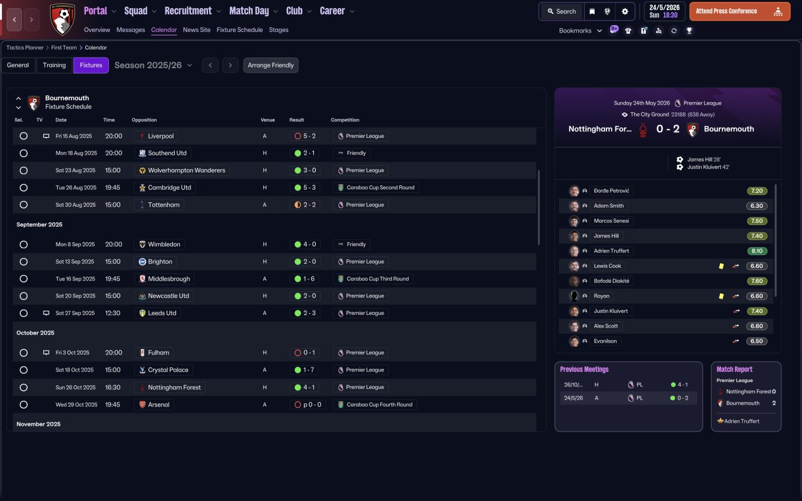Click the TV icon on Liverpool fixture row
The image size is (802, 501).
click(46, 136)
